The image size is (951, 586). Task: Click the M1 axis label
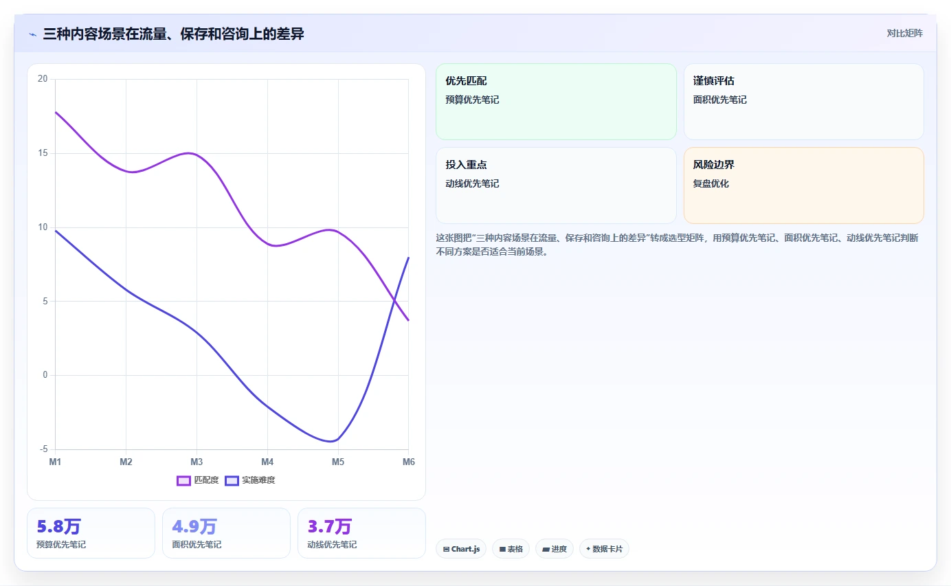click(x=55, y=462)
